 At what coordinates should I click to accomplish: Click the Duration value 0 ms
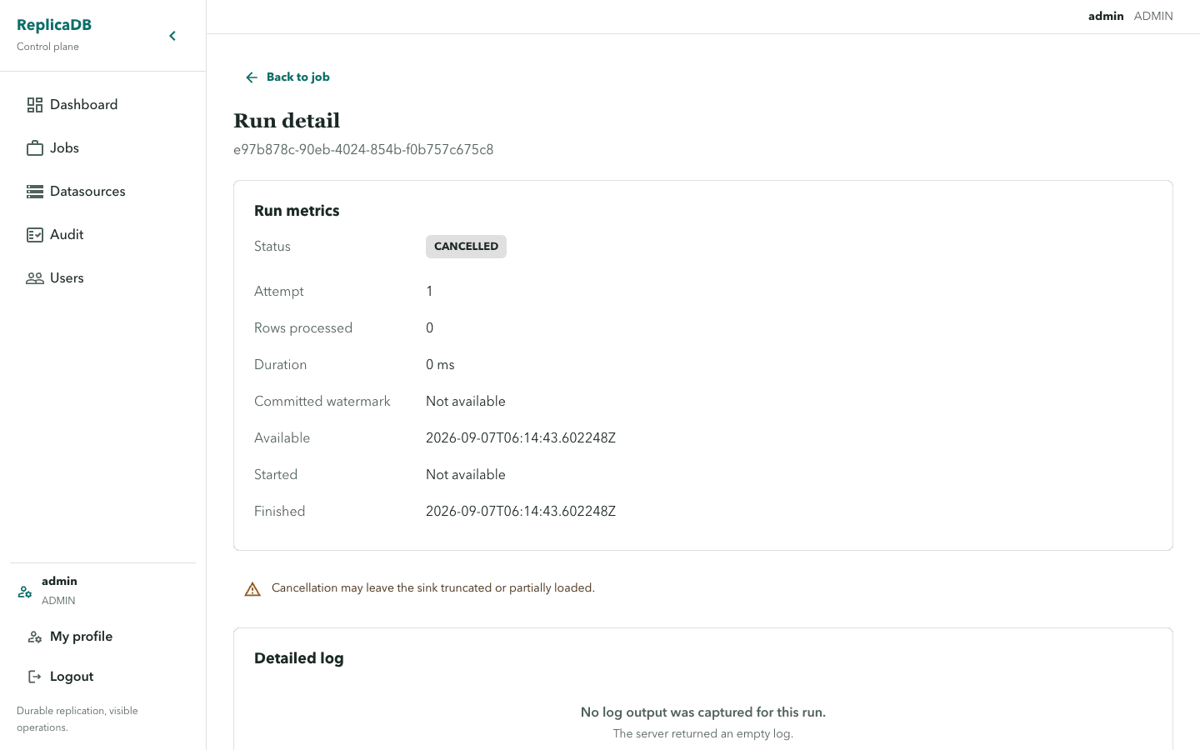point(440,365)
